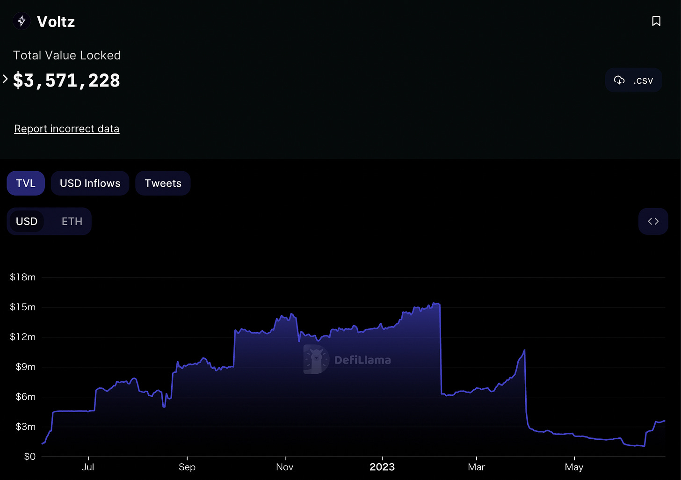Click the $6m y-axis label

26,397
